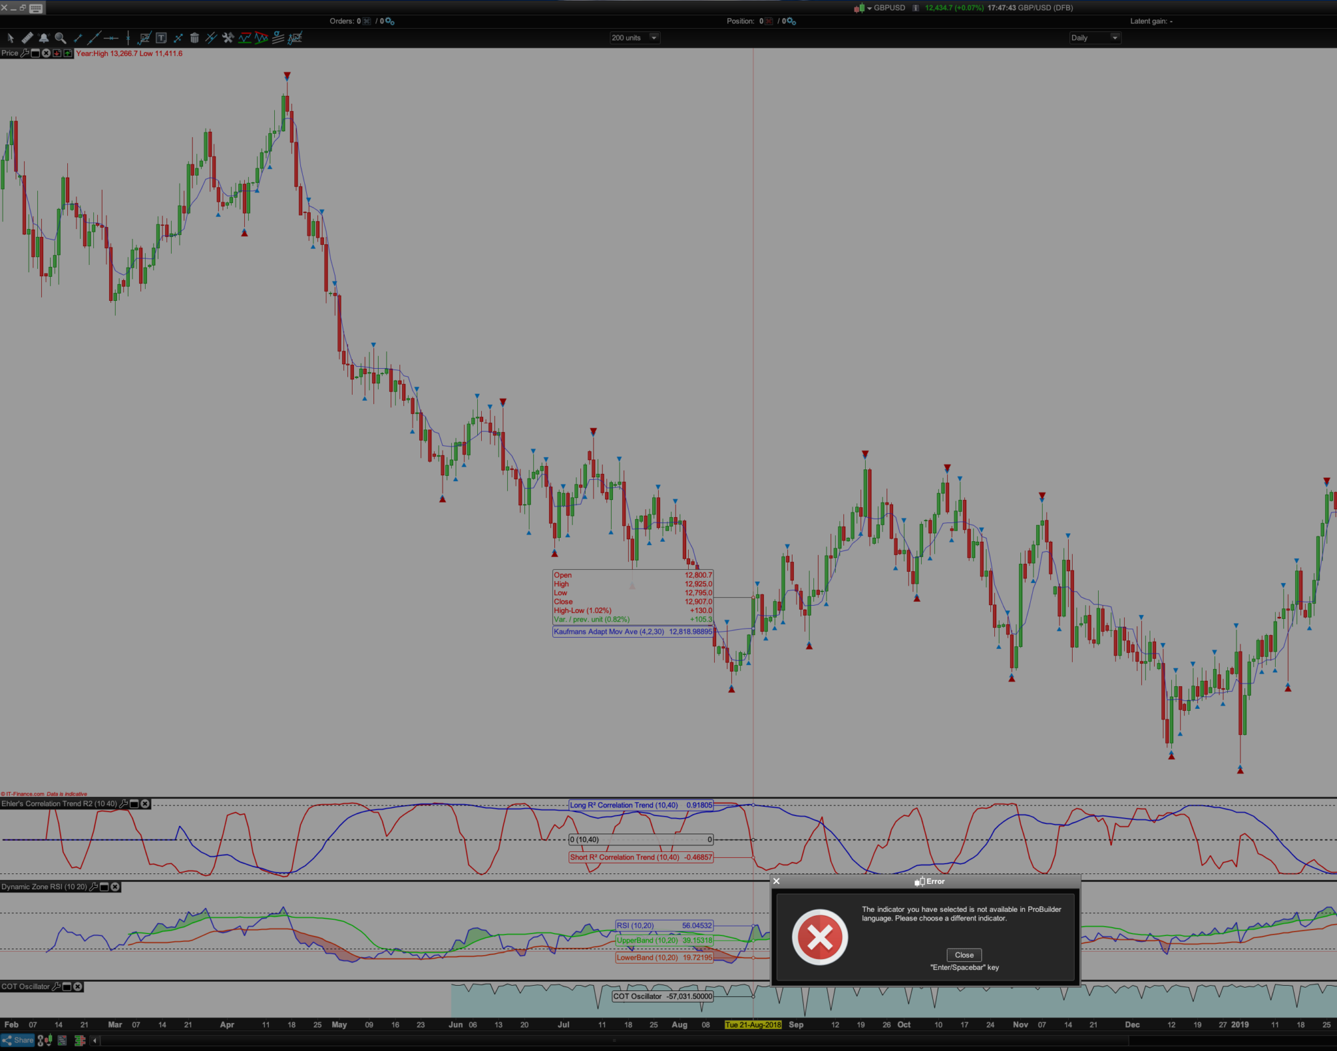Open the tools settings icon with crossed wrench and hammer

point(228,38)
